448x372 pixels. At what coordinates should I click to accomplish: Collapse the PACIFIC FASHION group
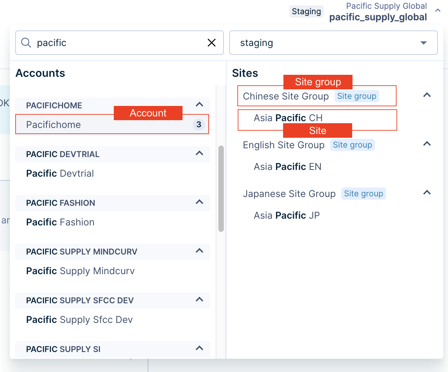[x=199, y=202]
